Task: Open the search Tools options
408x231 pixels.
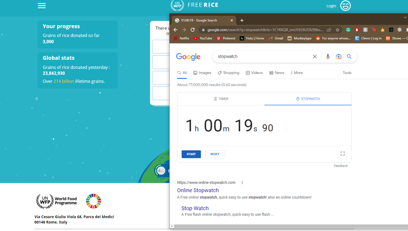Action: click(x=347, y=73)
